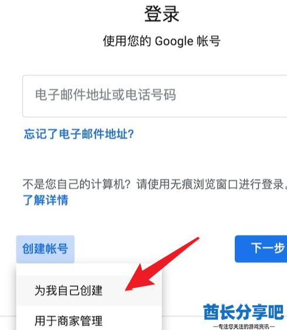Collapse the 创建帐号 menu via its button
Viewport: 287px width, 330px height.
46,249
